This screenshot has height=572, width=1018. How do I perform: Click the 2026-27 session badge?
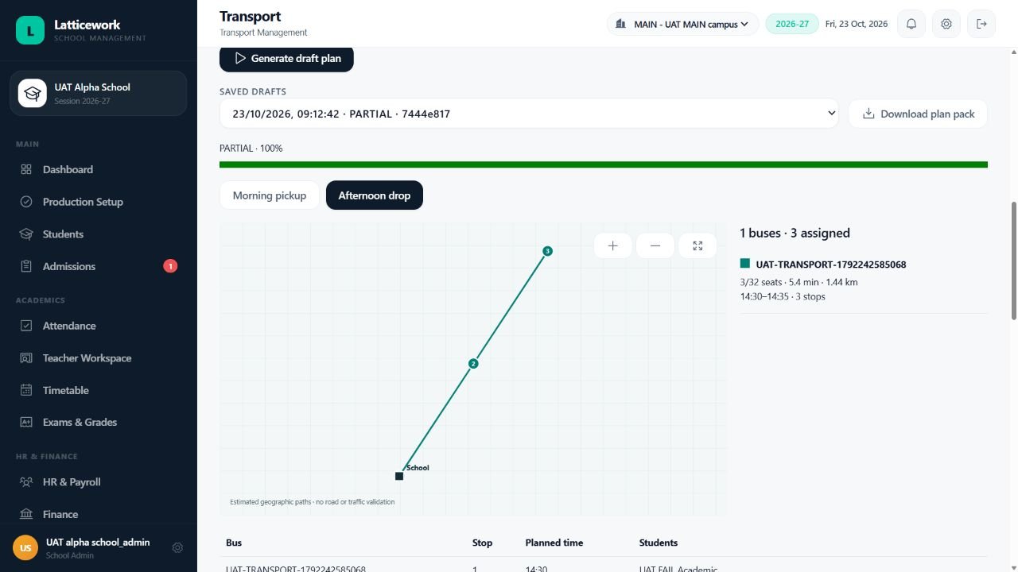tap(792, 24)
